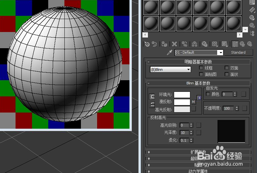257x173 pixels.
Task: Check the 自发光 颜色 checkbox
Action: [208, 94]
